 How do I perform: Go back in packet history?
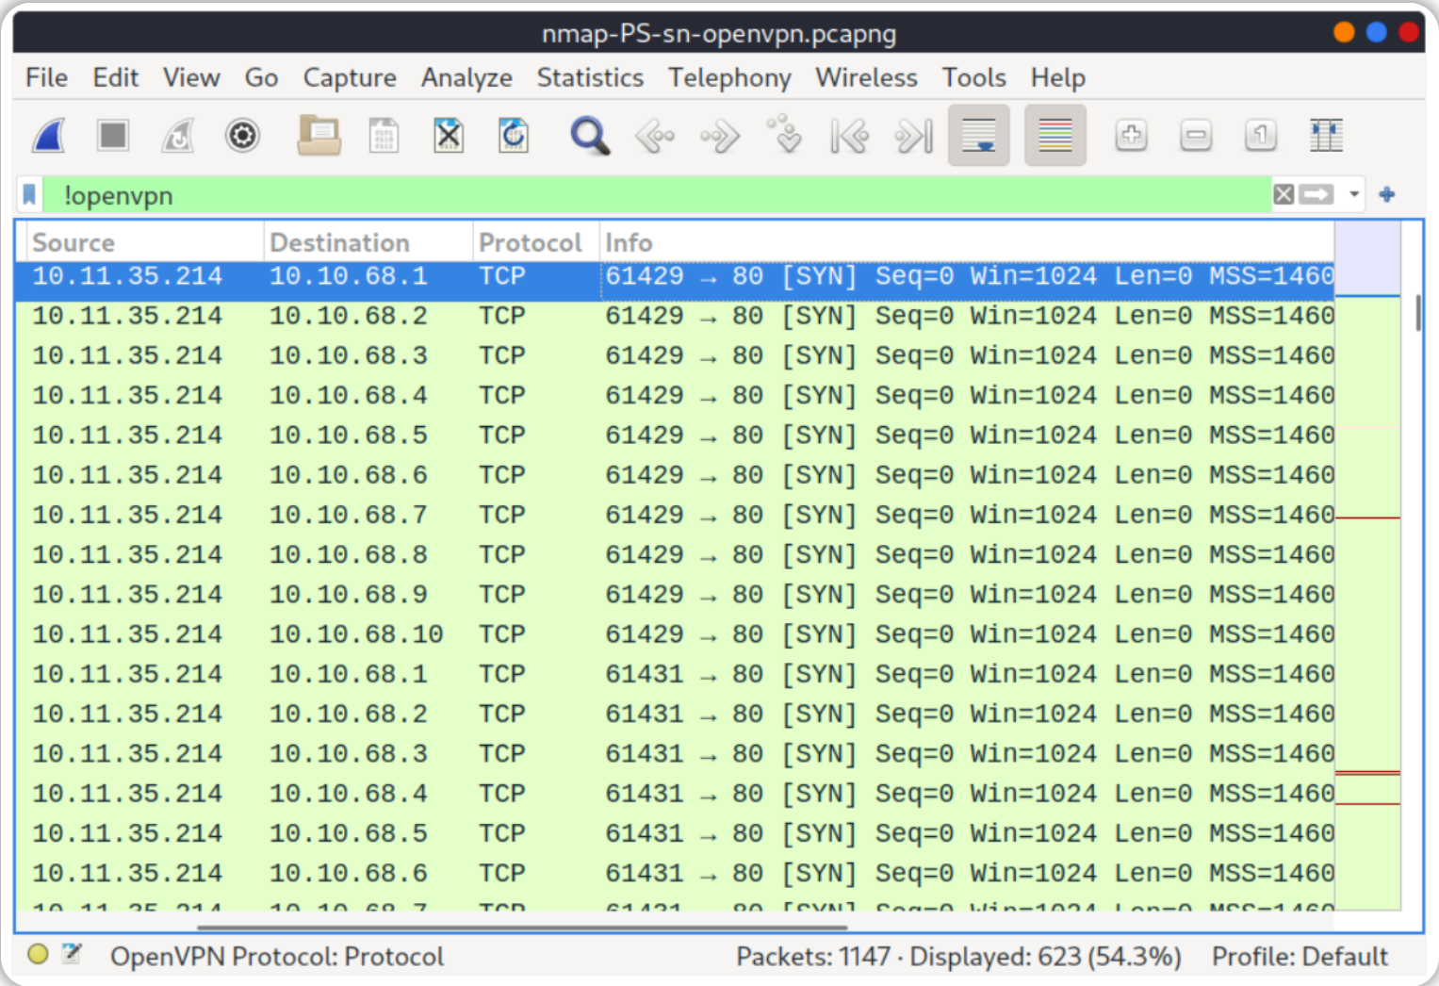pos(655,136)
